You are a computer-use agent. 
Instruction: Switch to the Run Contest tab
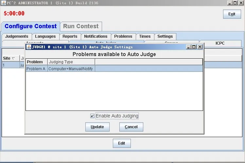[x=81, y=26]
